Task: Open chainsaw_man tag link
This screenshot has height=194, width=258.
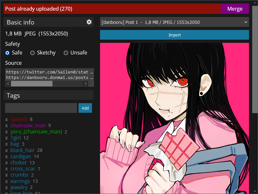Action: (28, 125)
